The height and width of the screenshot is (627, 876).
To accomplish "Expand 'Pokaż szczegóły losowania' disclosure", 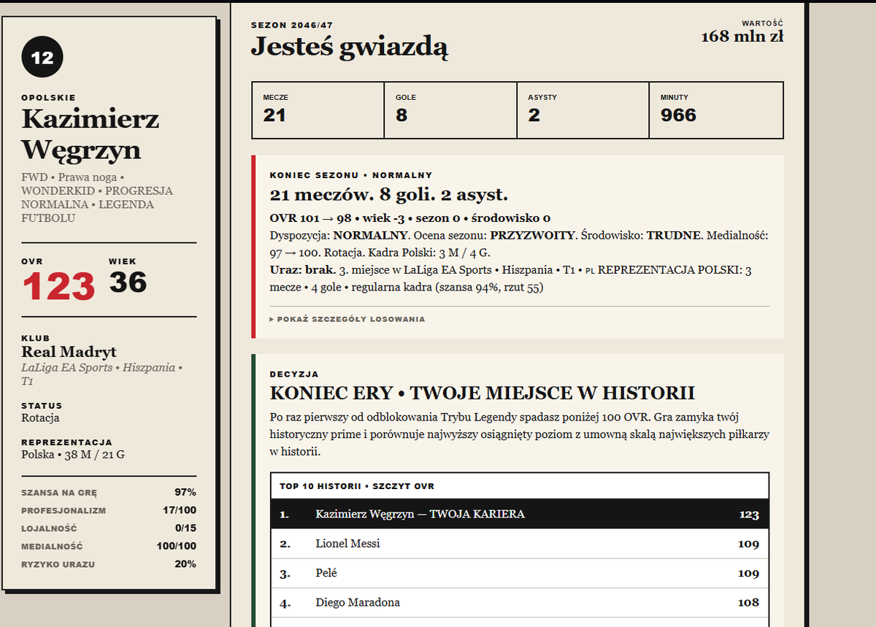I will coord(347,319).
